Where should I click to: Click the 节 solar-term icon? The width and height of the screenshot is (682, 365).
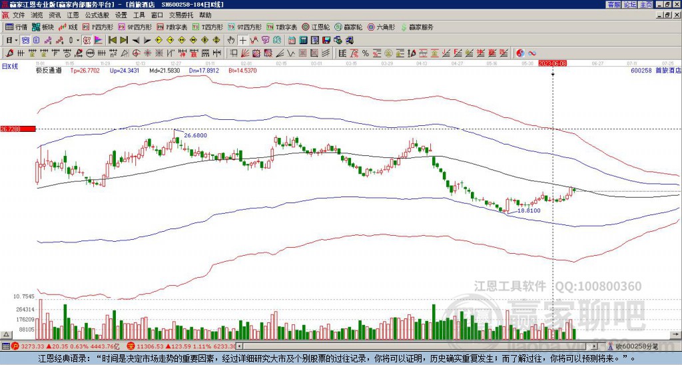pos(265,40)
